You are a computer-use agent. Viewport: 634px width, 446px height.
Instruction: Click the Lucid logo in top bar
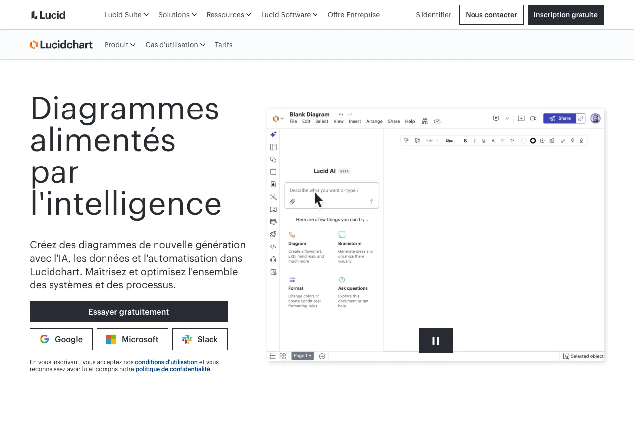pyautogui.click(x=48, y=15)
